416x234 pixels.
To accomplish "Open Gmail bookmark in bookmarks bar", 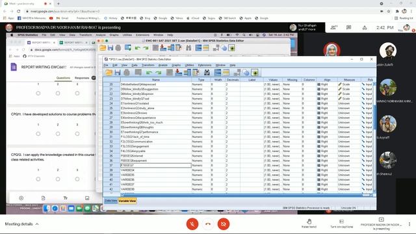I will click(x=62, y=18).
